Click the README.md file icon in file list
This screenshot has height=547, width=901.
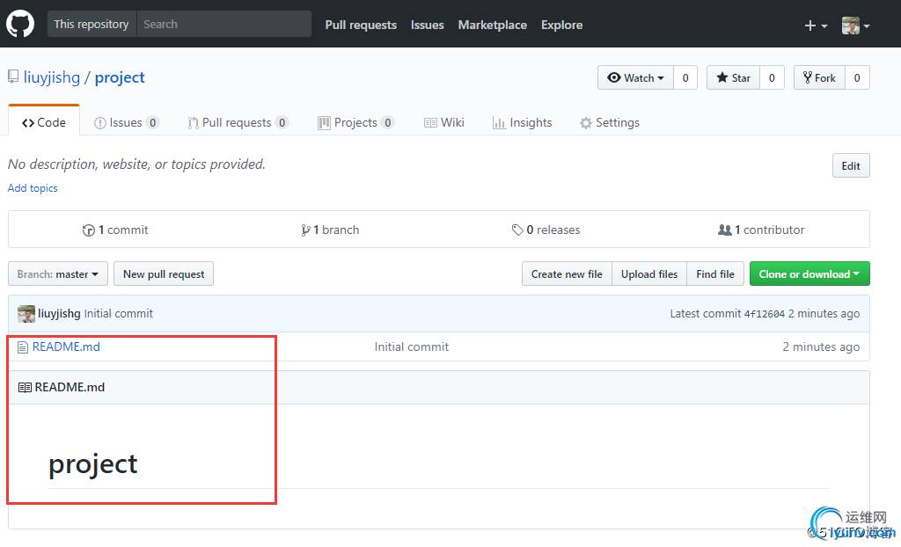22,347
